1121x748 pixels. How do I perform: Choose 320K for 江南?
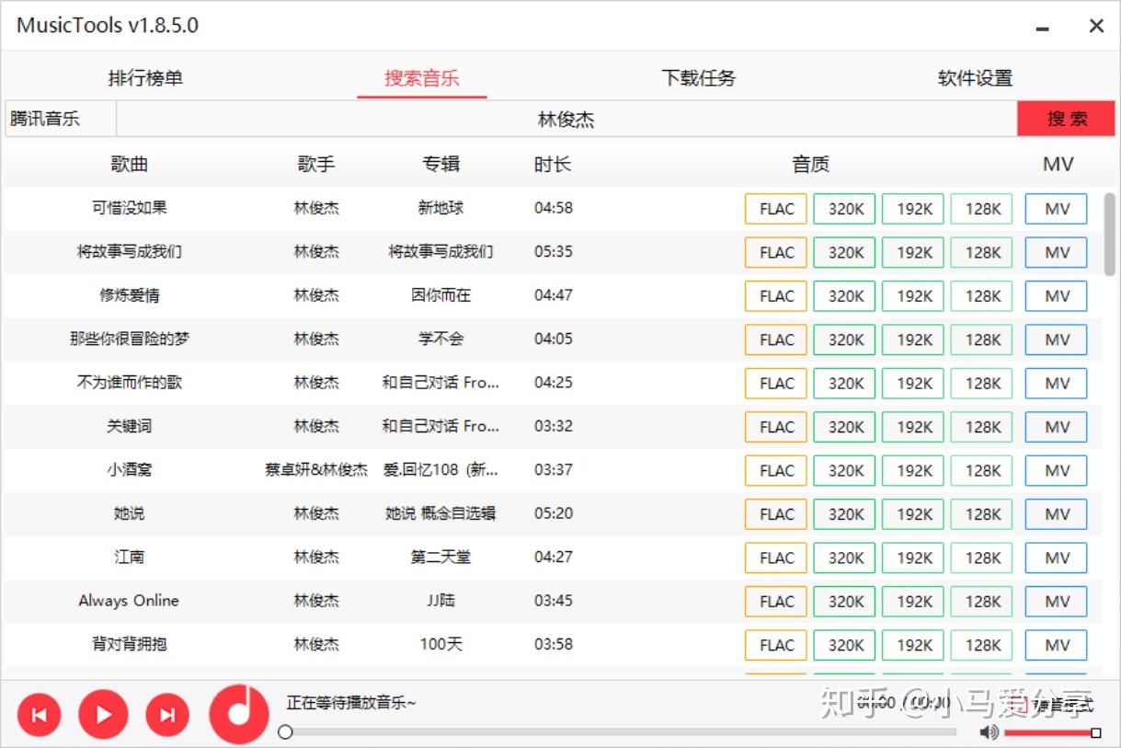click(844, 558)
